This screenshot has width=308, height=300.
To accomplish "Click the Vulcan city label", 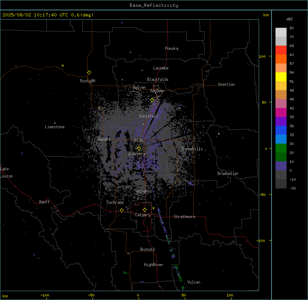I will click(x=194, y=282).
